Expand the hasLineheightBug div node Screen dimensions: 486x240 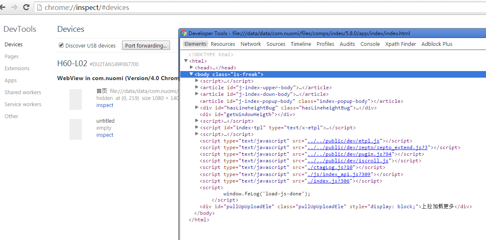(197, 107)
